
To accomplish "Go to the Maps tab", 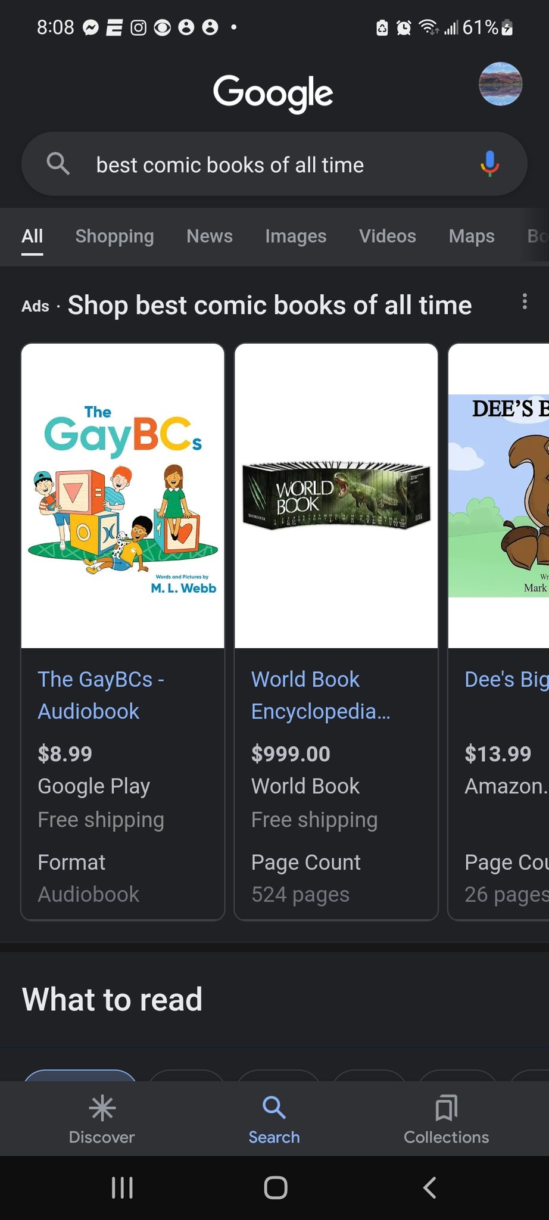I will coord(472,236).
